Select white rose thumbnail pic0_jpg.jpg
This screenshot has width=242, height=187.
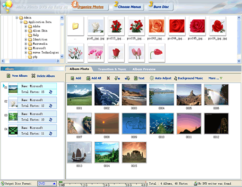point(95,26)
